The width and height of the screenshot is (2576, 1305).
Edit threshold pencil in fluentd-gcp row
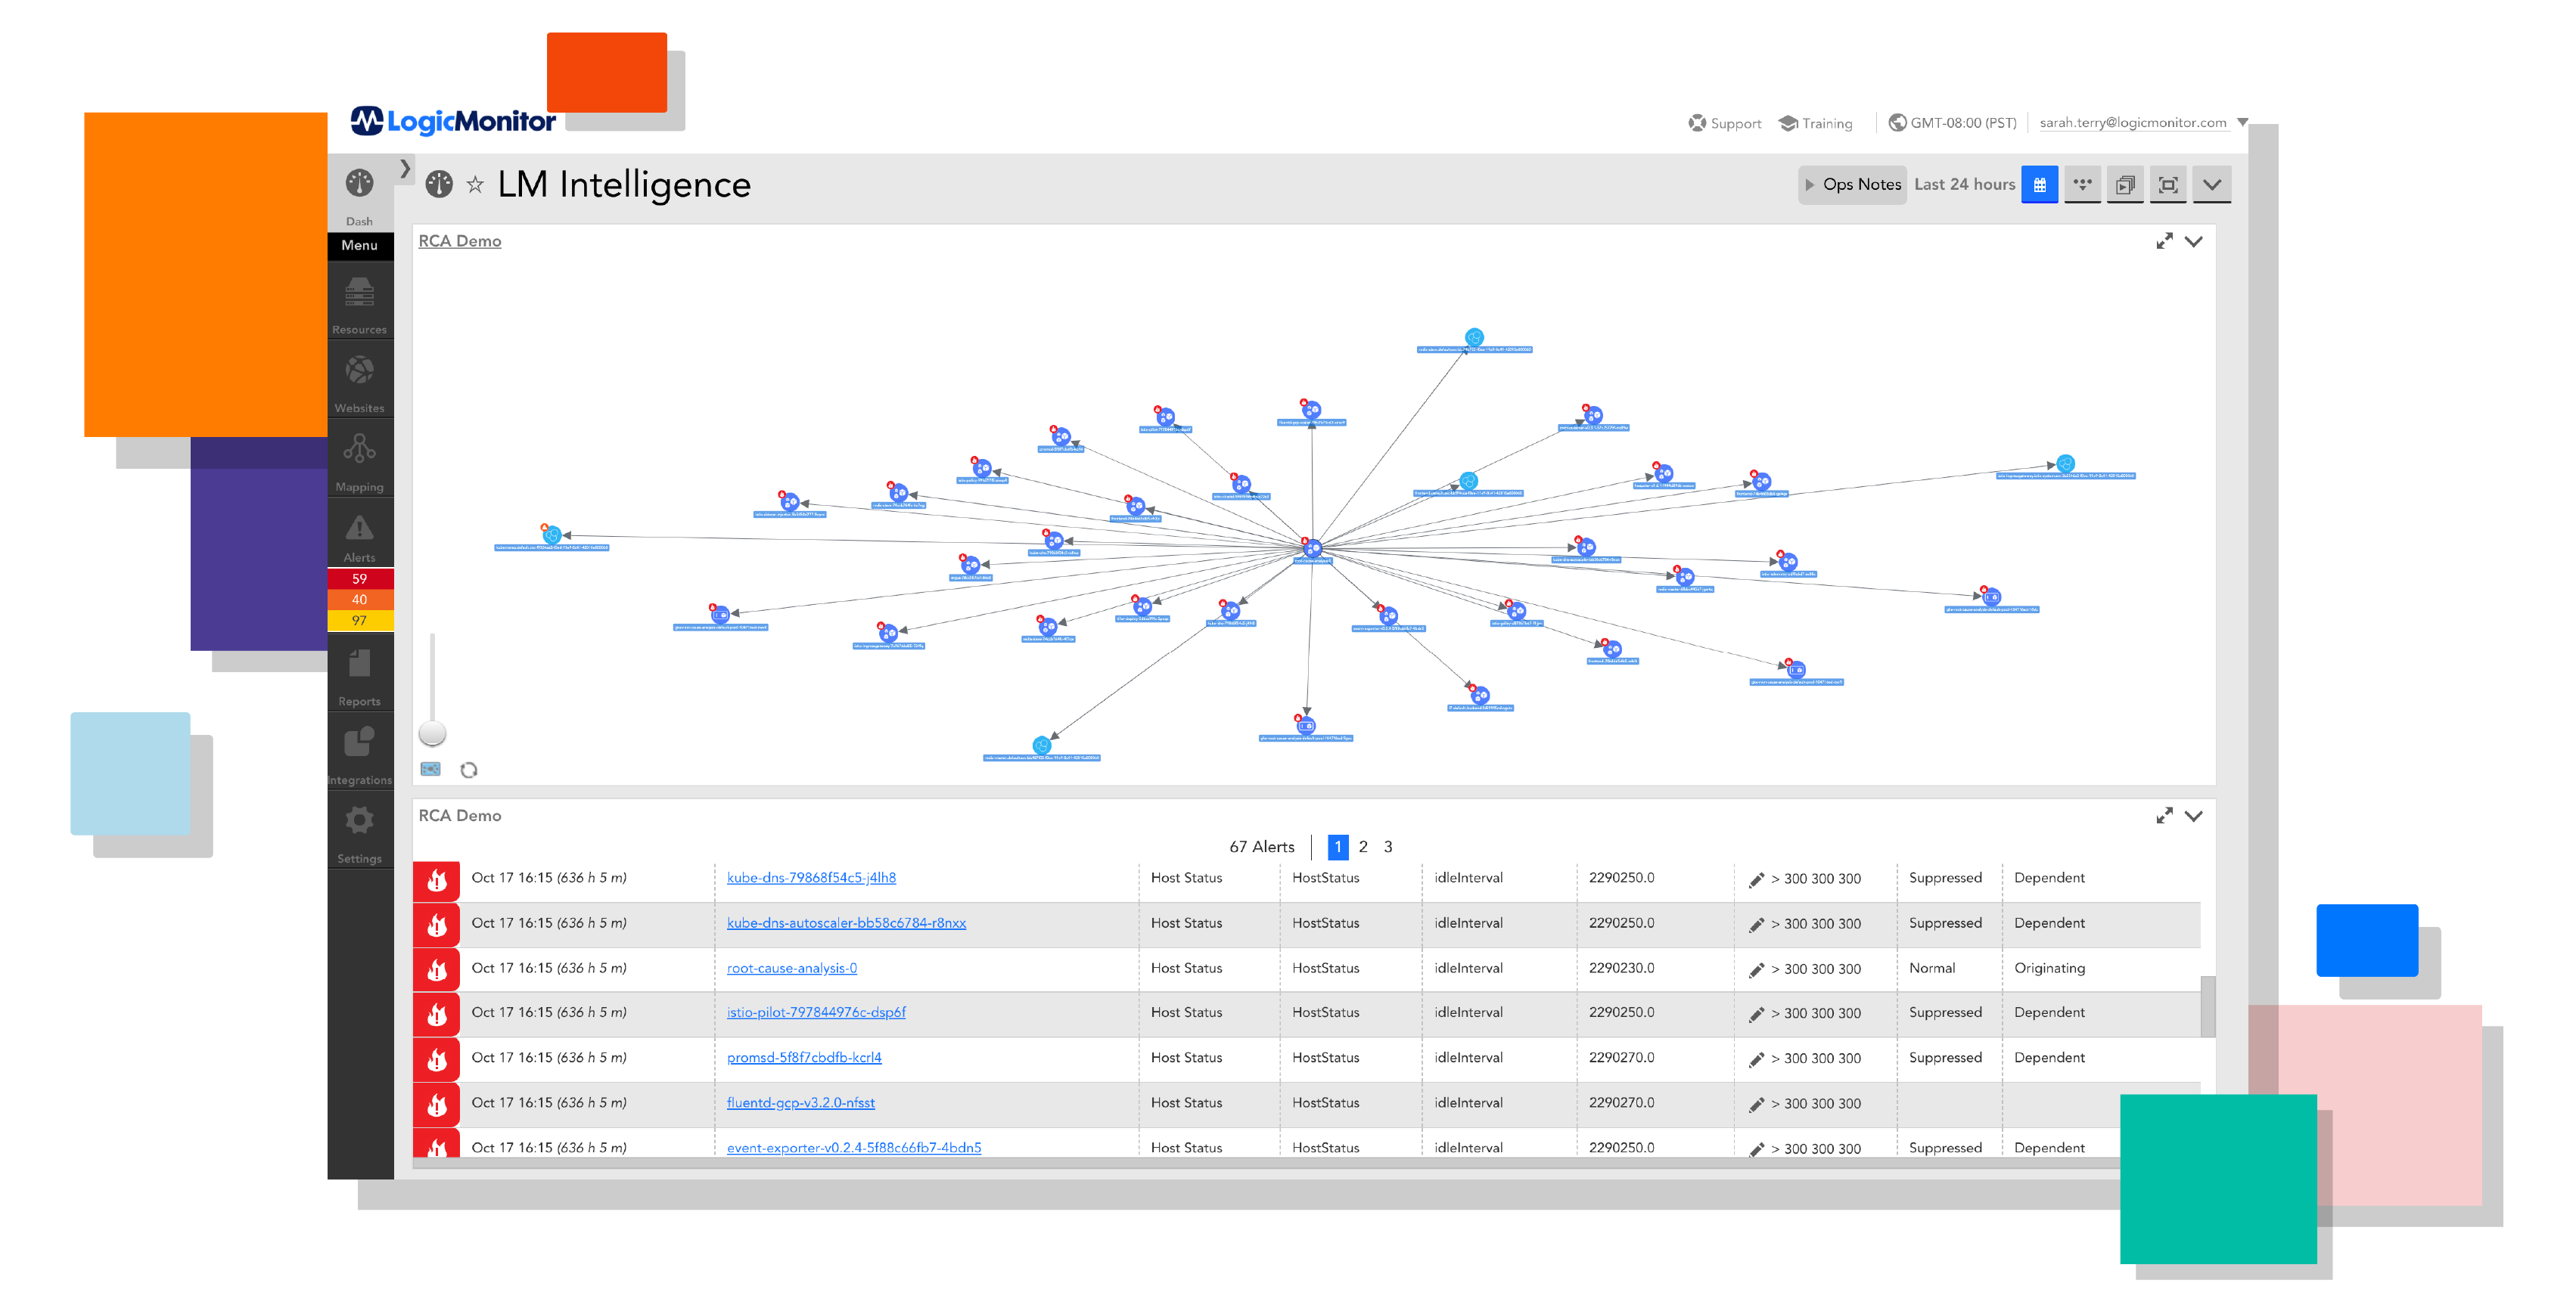coord(1756,1104)
